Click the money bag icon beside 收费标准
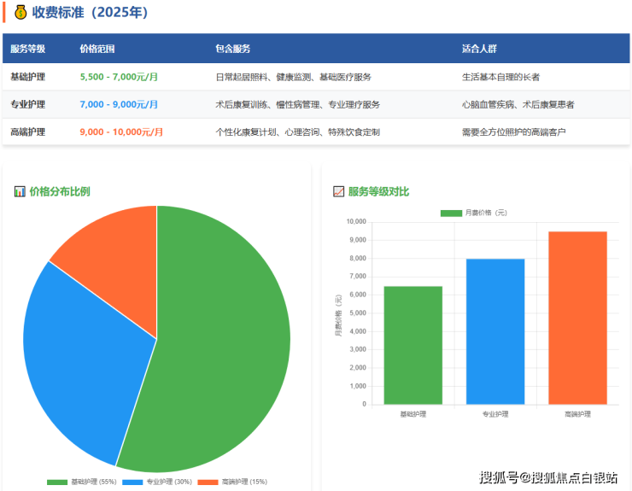The image size is (632, 491). click(x=20, y=12)
